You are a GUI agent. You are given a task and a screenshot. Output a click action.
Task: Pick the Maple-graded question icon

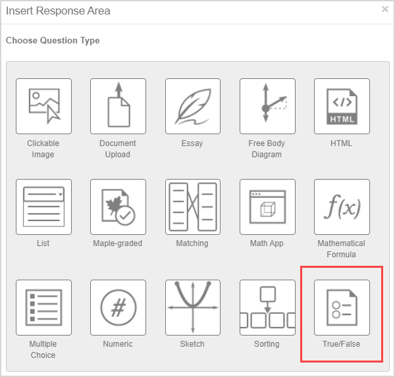pyautogui.click(x=118, y=207)
